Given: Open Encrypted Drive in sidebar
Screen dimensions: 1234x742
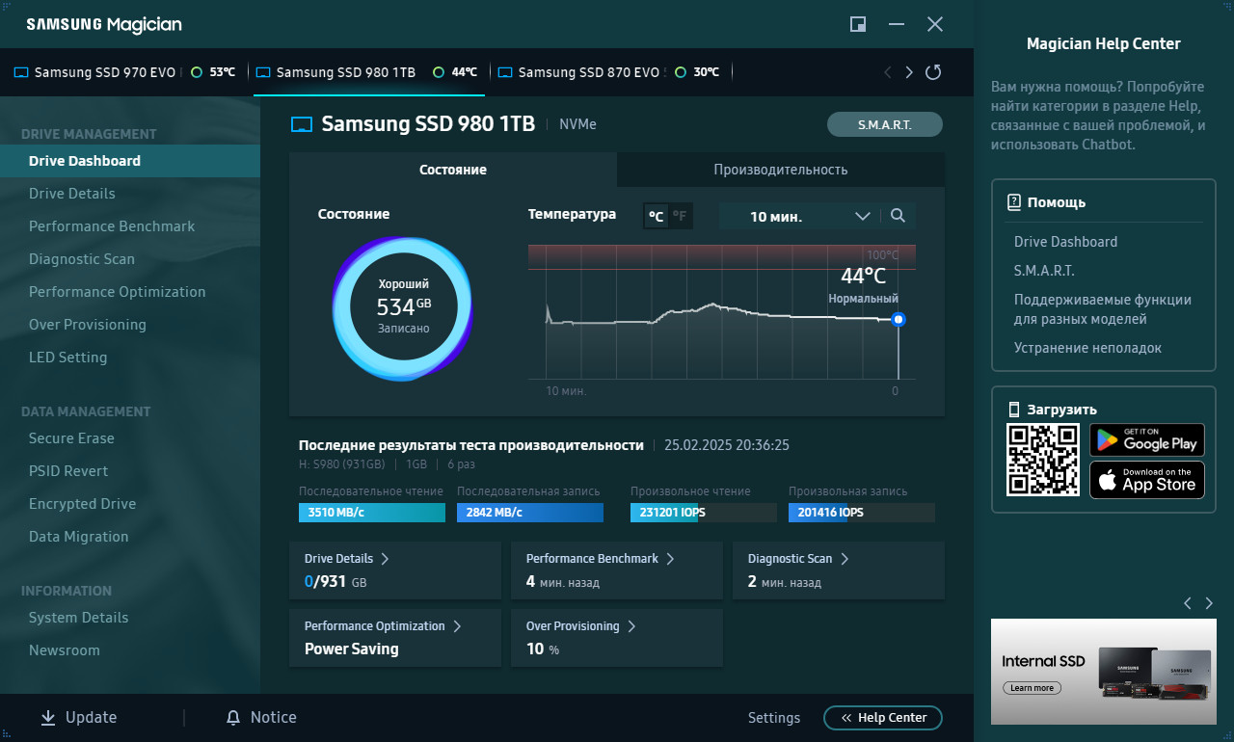Looking at the screenshot, I should (x=130, y=504).
